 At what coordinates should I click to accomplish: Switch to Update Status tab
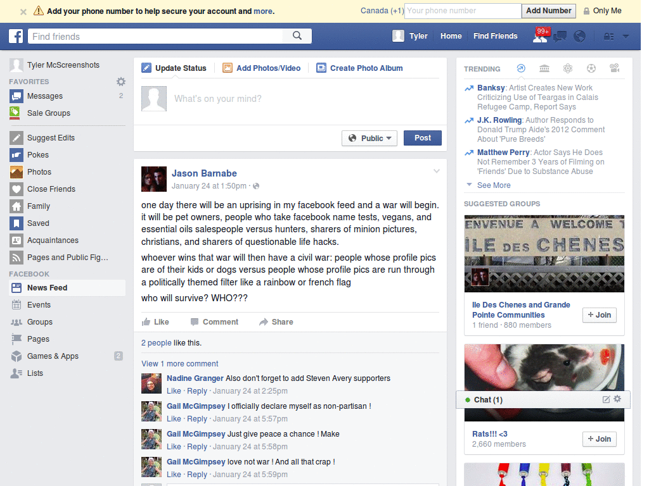pos(174,68)
